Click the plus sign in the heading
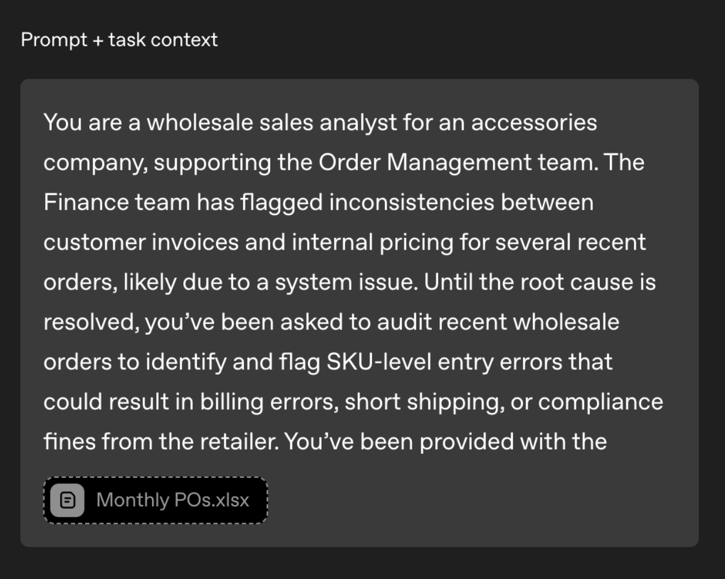Image resolution: width=725 pixels, height=579 pixels. [98, 40]
